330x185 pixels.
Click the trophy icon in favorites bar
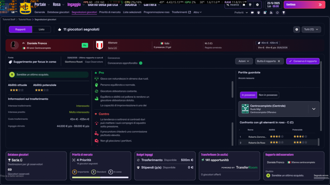283,13
